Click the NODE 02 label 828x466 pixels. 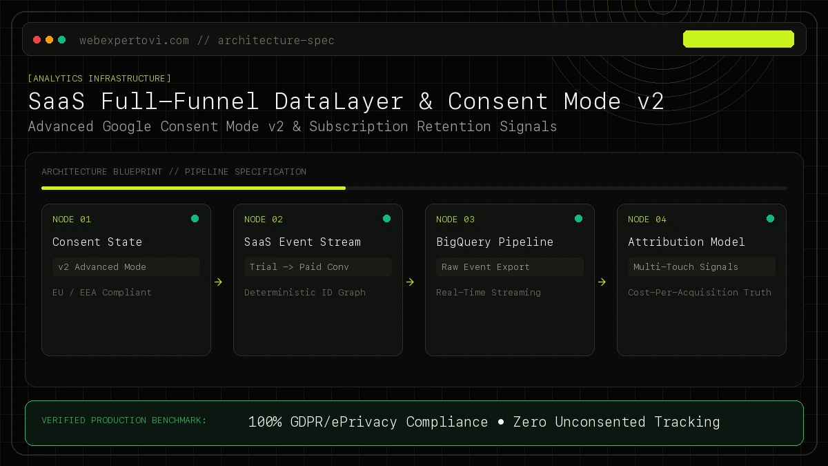click(x=264, y=220)
